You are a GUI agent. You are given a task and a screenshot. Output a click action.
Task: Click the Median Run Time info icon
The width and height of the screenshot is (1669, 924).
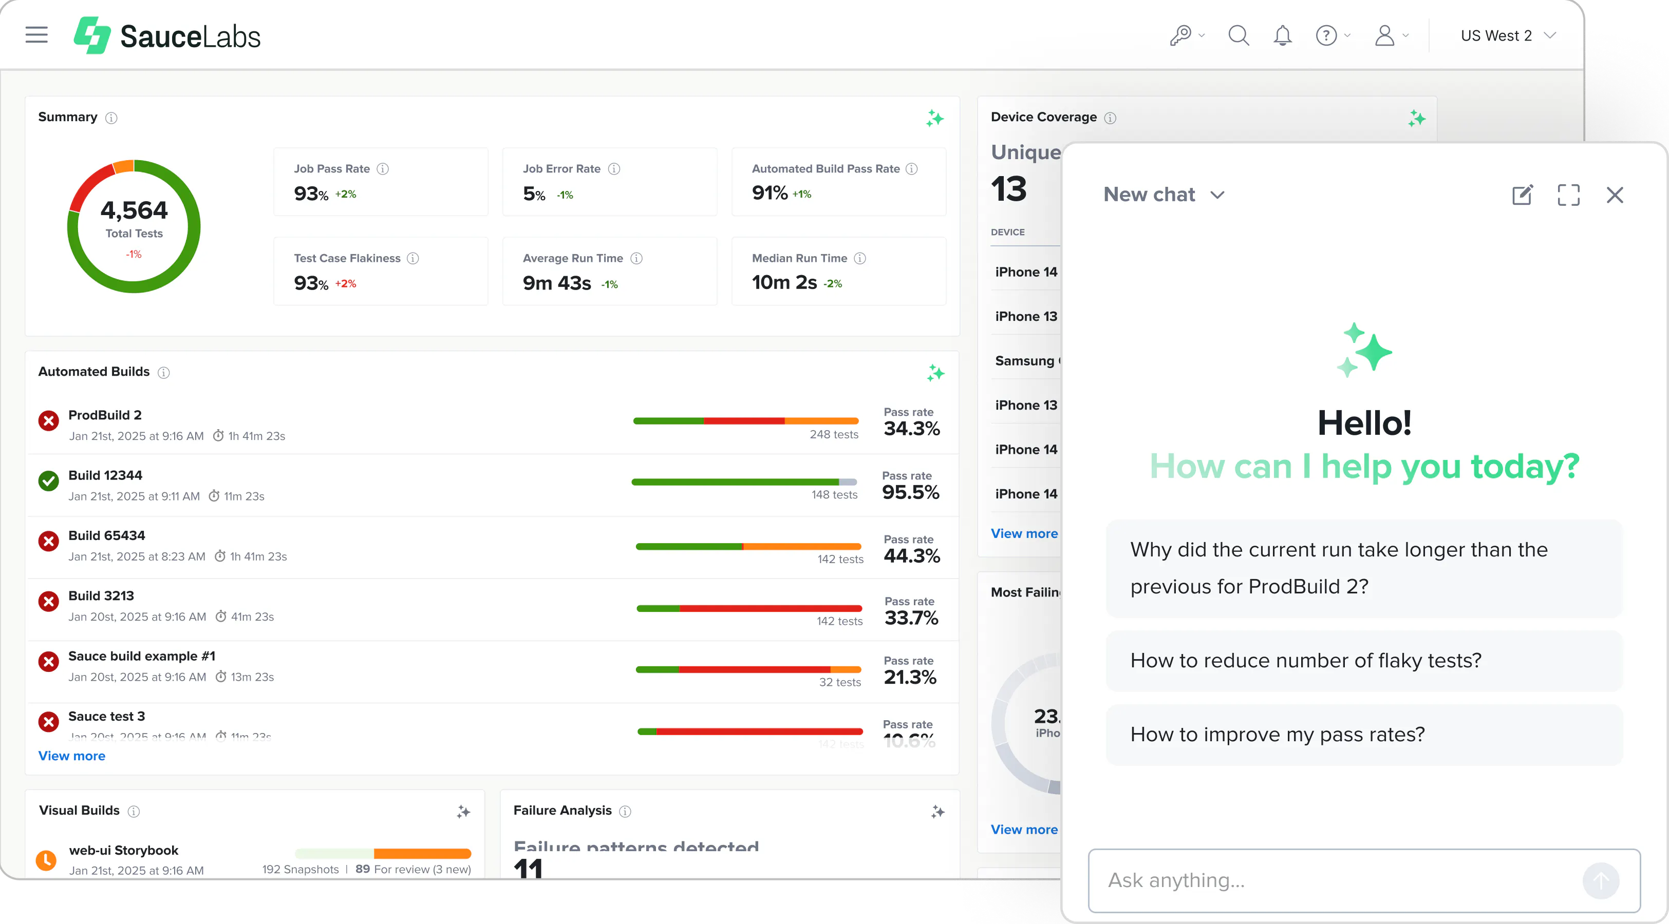click(x=860, y=258)
